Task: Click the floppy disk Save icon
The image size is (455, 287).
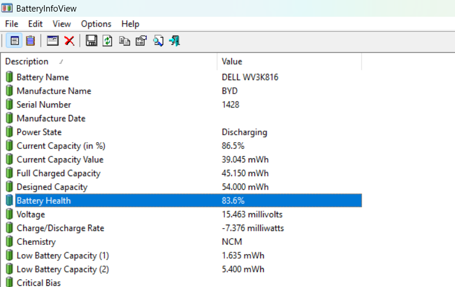Action: (91, 40)
